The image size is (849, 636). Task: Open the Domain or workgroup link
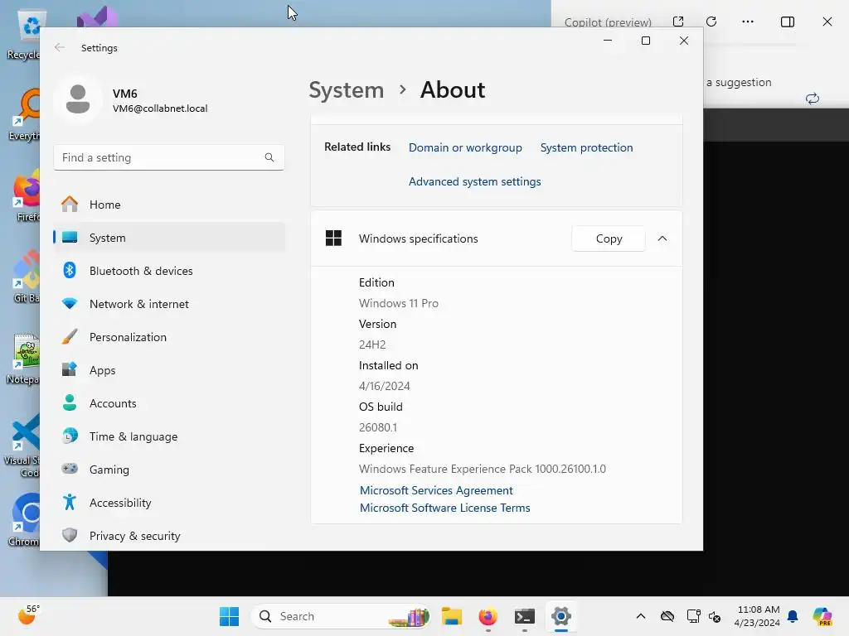coord(465,147)
